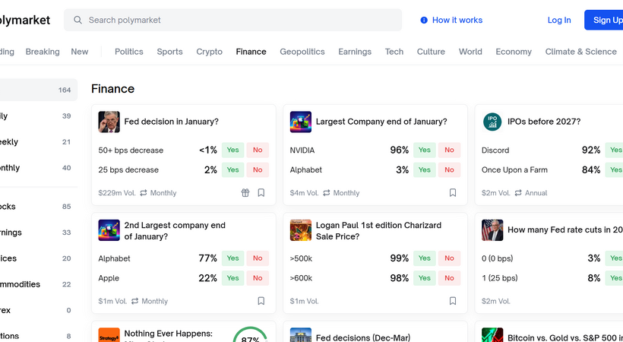Bookmark the 2nd Largest company market
The width and height of the screenshot is (623, 342).
(x=261, y=301)
